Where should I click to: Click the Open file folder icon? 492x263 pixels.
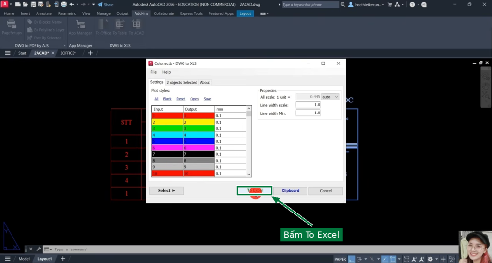click(25, 4)
